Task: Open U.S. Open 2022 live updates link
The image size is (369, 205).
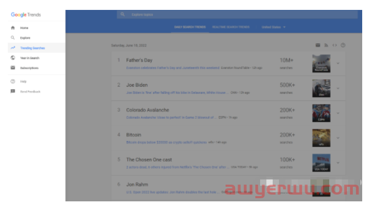Action: coord(173,192)
